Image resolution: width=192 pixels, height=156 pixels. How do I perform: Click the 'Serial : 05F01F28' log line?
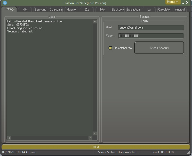(x=18, y=25)
